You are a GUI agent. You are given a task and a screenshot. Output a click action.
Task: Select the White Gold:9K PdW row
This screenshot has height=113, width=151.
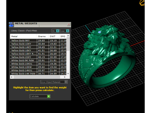[38, 60]
